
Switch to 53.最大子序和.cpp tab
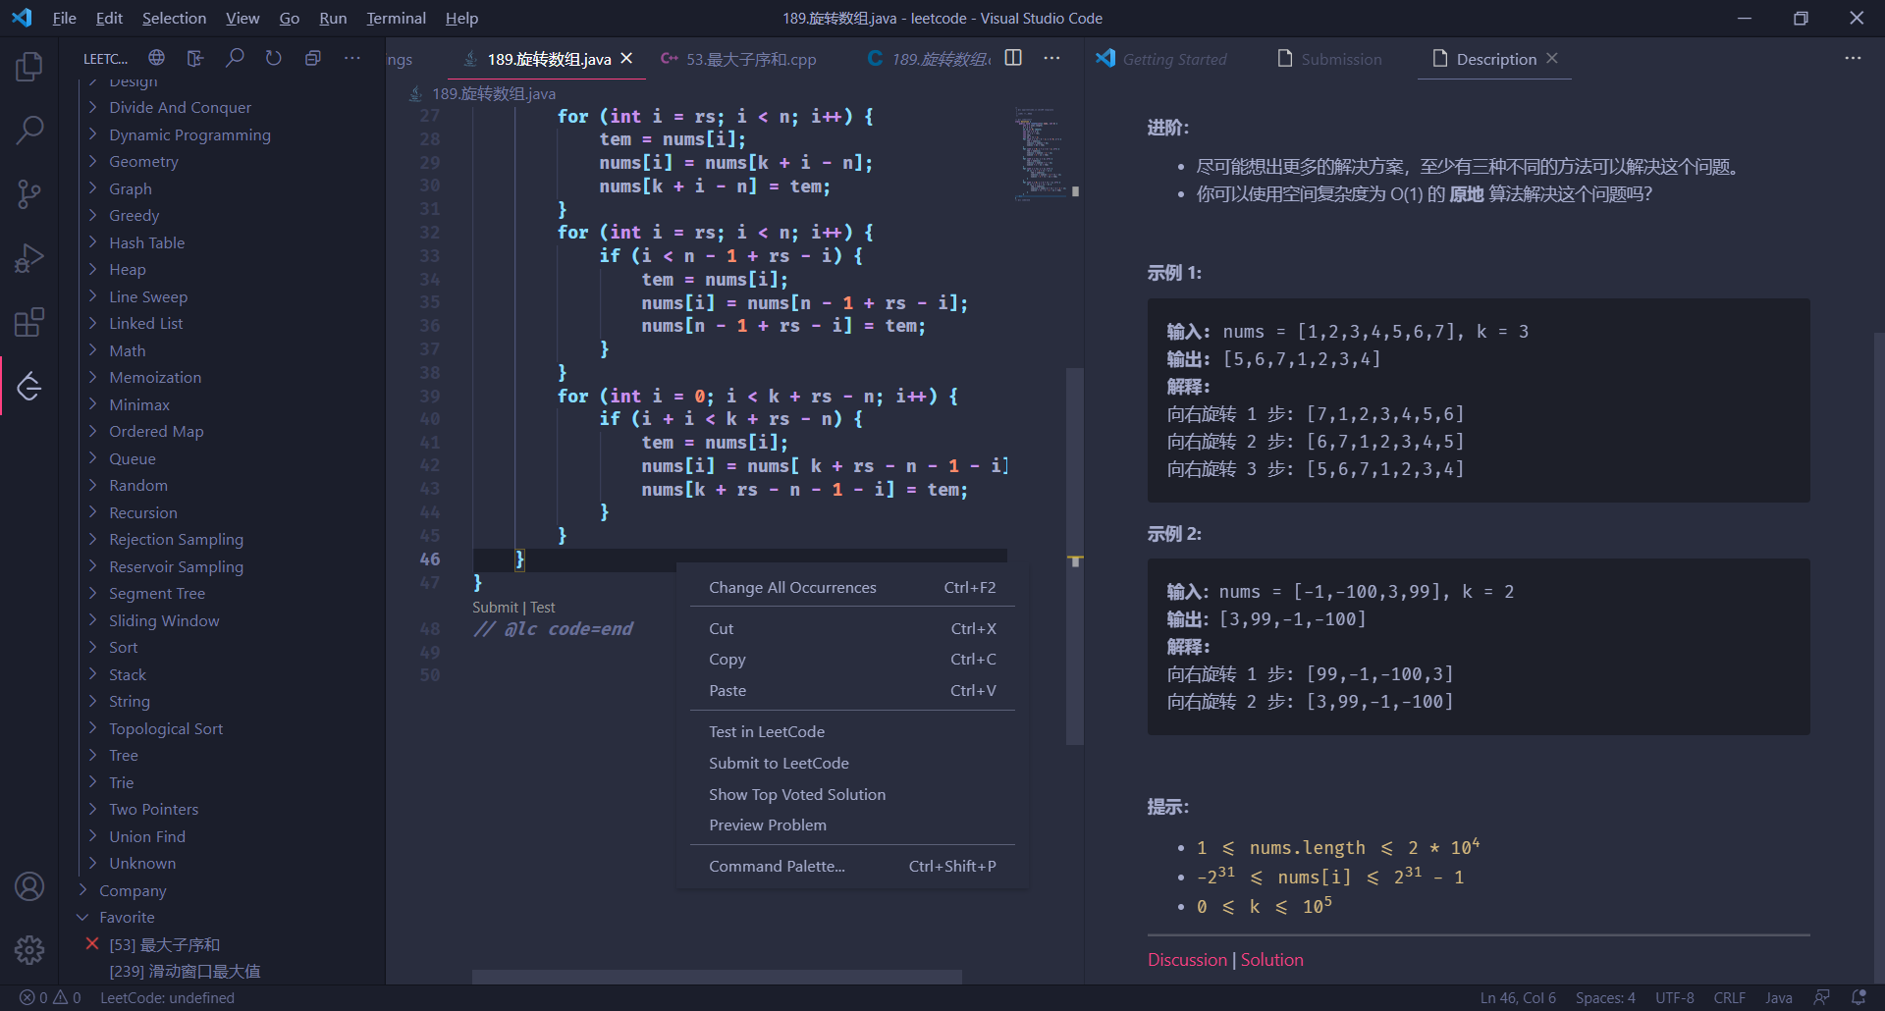[738, 59]
